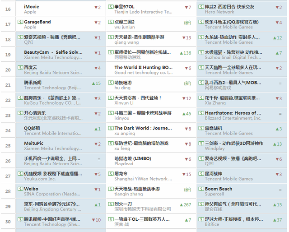Click the in-app purchase icon beside Hearthstone

(x=201, y=113)
